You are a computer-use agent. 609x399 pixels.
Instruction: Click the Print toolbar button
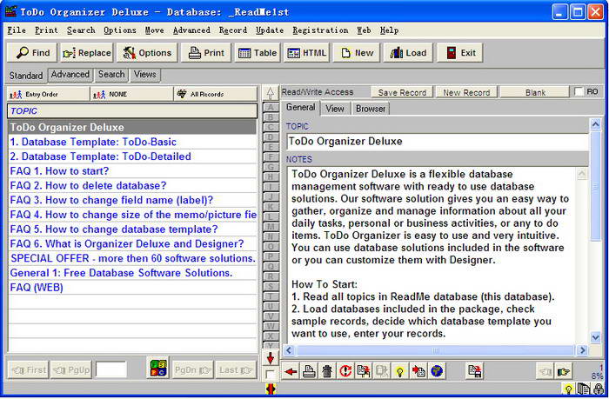pyautogui.click(x=206, y=52)
